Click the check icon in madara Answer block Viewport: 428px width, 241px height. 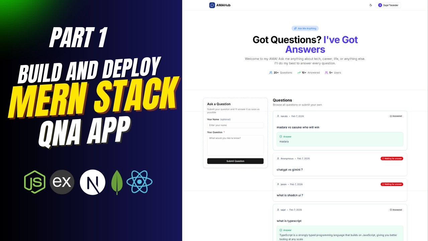point(281,137)
